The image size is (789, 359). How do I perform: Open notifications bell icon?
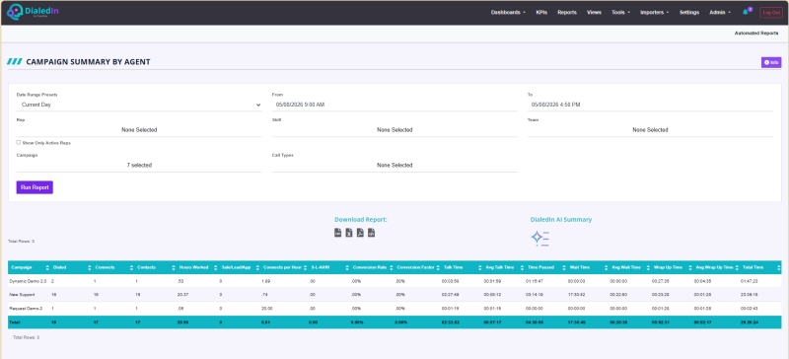click(746, 12)
